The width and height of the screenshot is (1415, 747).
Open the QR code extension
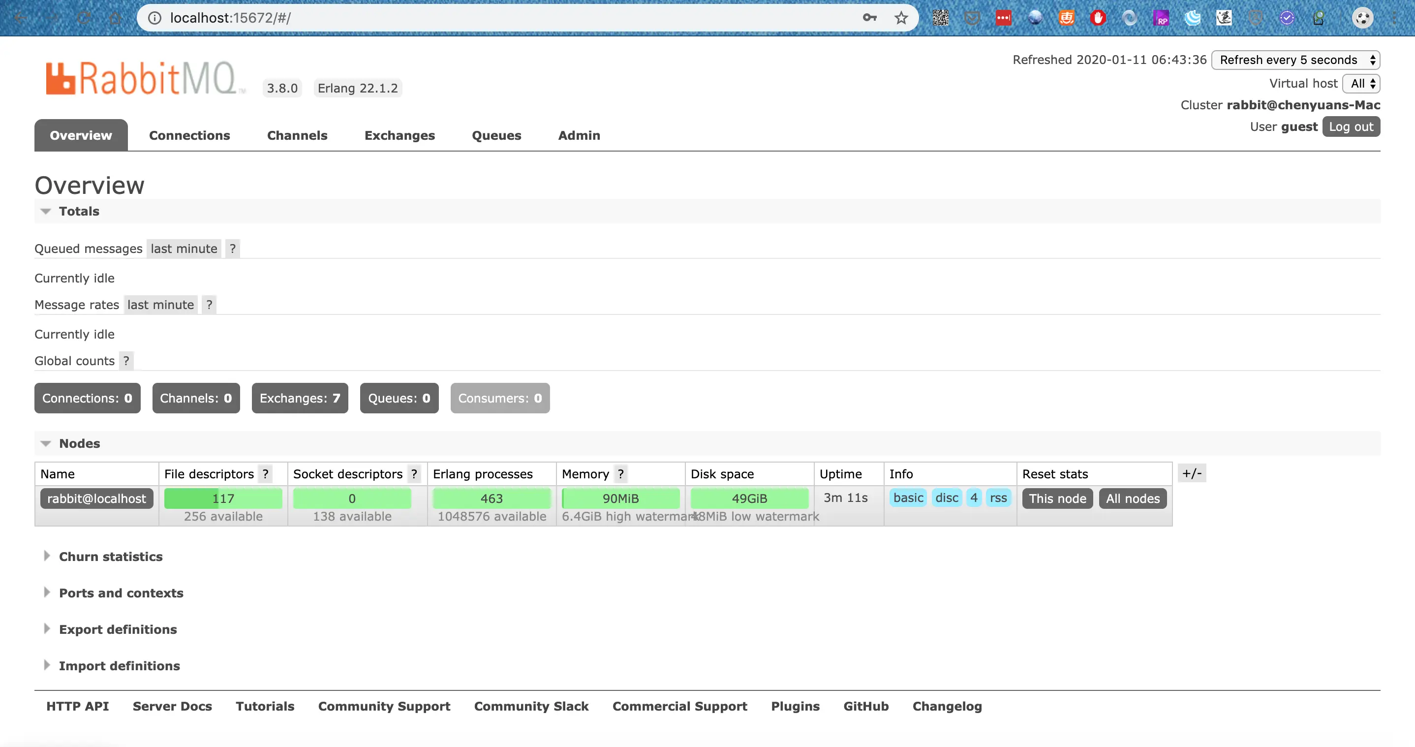(x=940, y=18)
